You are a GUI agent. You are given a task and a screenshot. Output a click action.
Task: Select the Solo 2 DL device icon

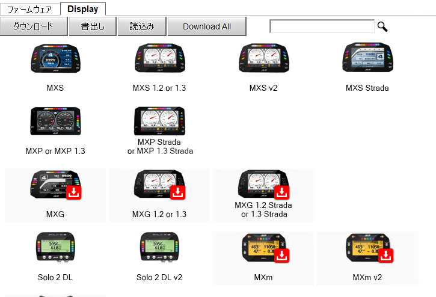(55, 248)
